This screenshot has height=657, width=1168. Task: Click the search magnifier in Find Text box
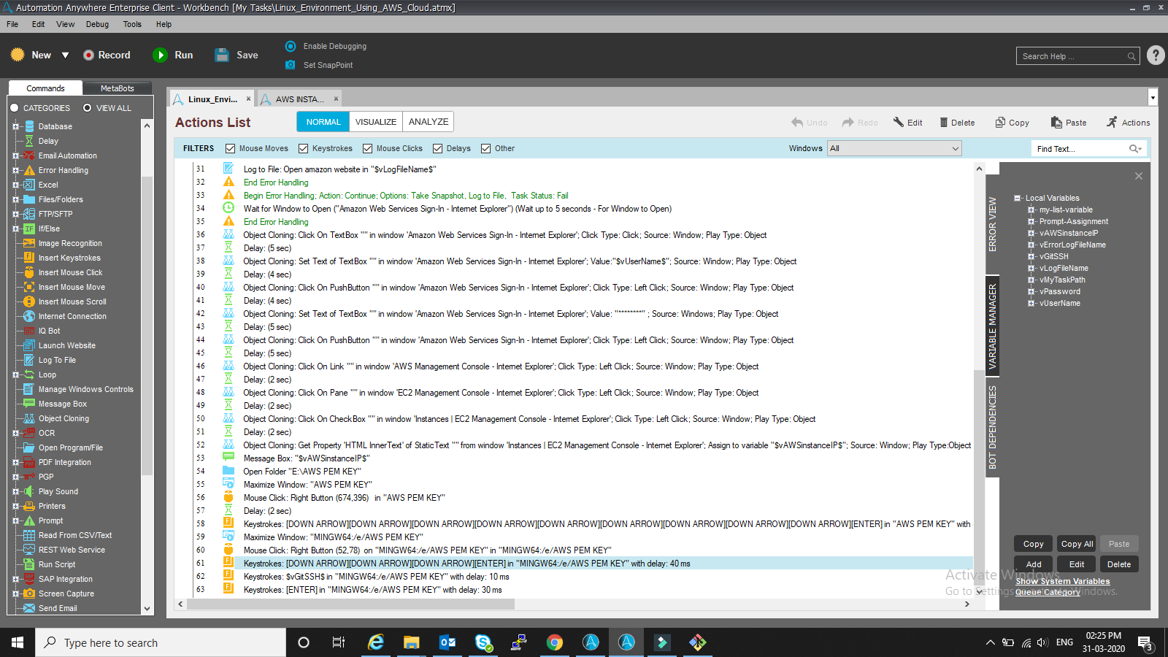pos(1134,148)
